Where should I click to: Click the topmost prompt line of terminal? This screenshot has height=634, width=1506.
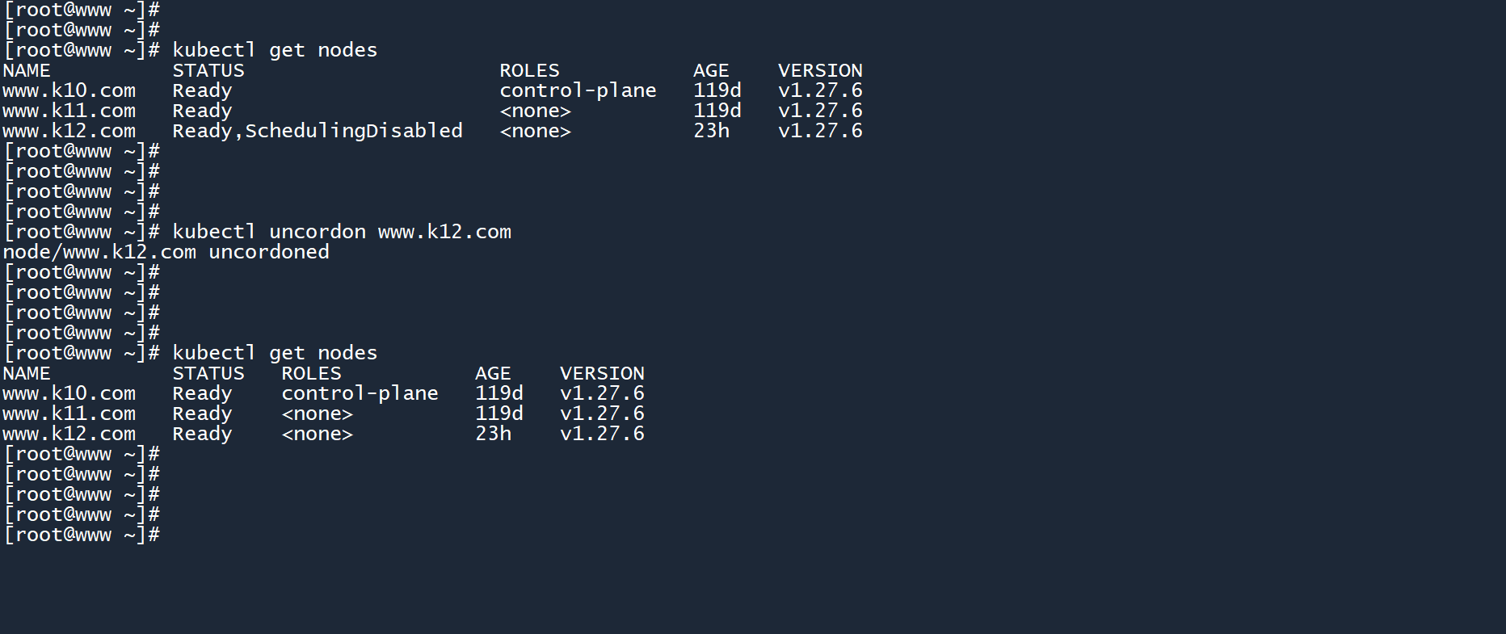click(x=82, y=10)
